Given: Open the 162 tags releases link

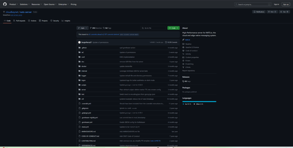Looking at the screenshot, I should coord(187,81).
